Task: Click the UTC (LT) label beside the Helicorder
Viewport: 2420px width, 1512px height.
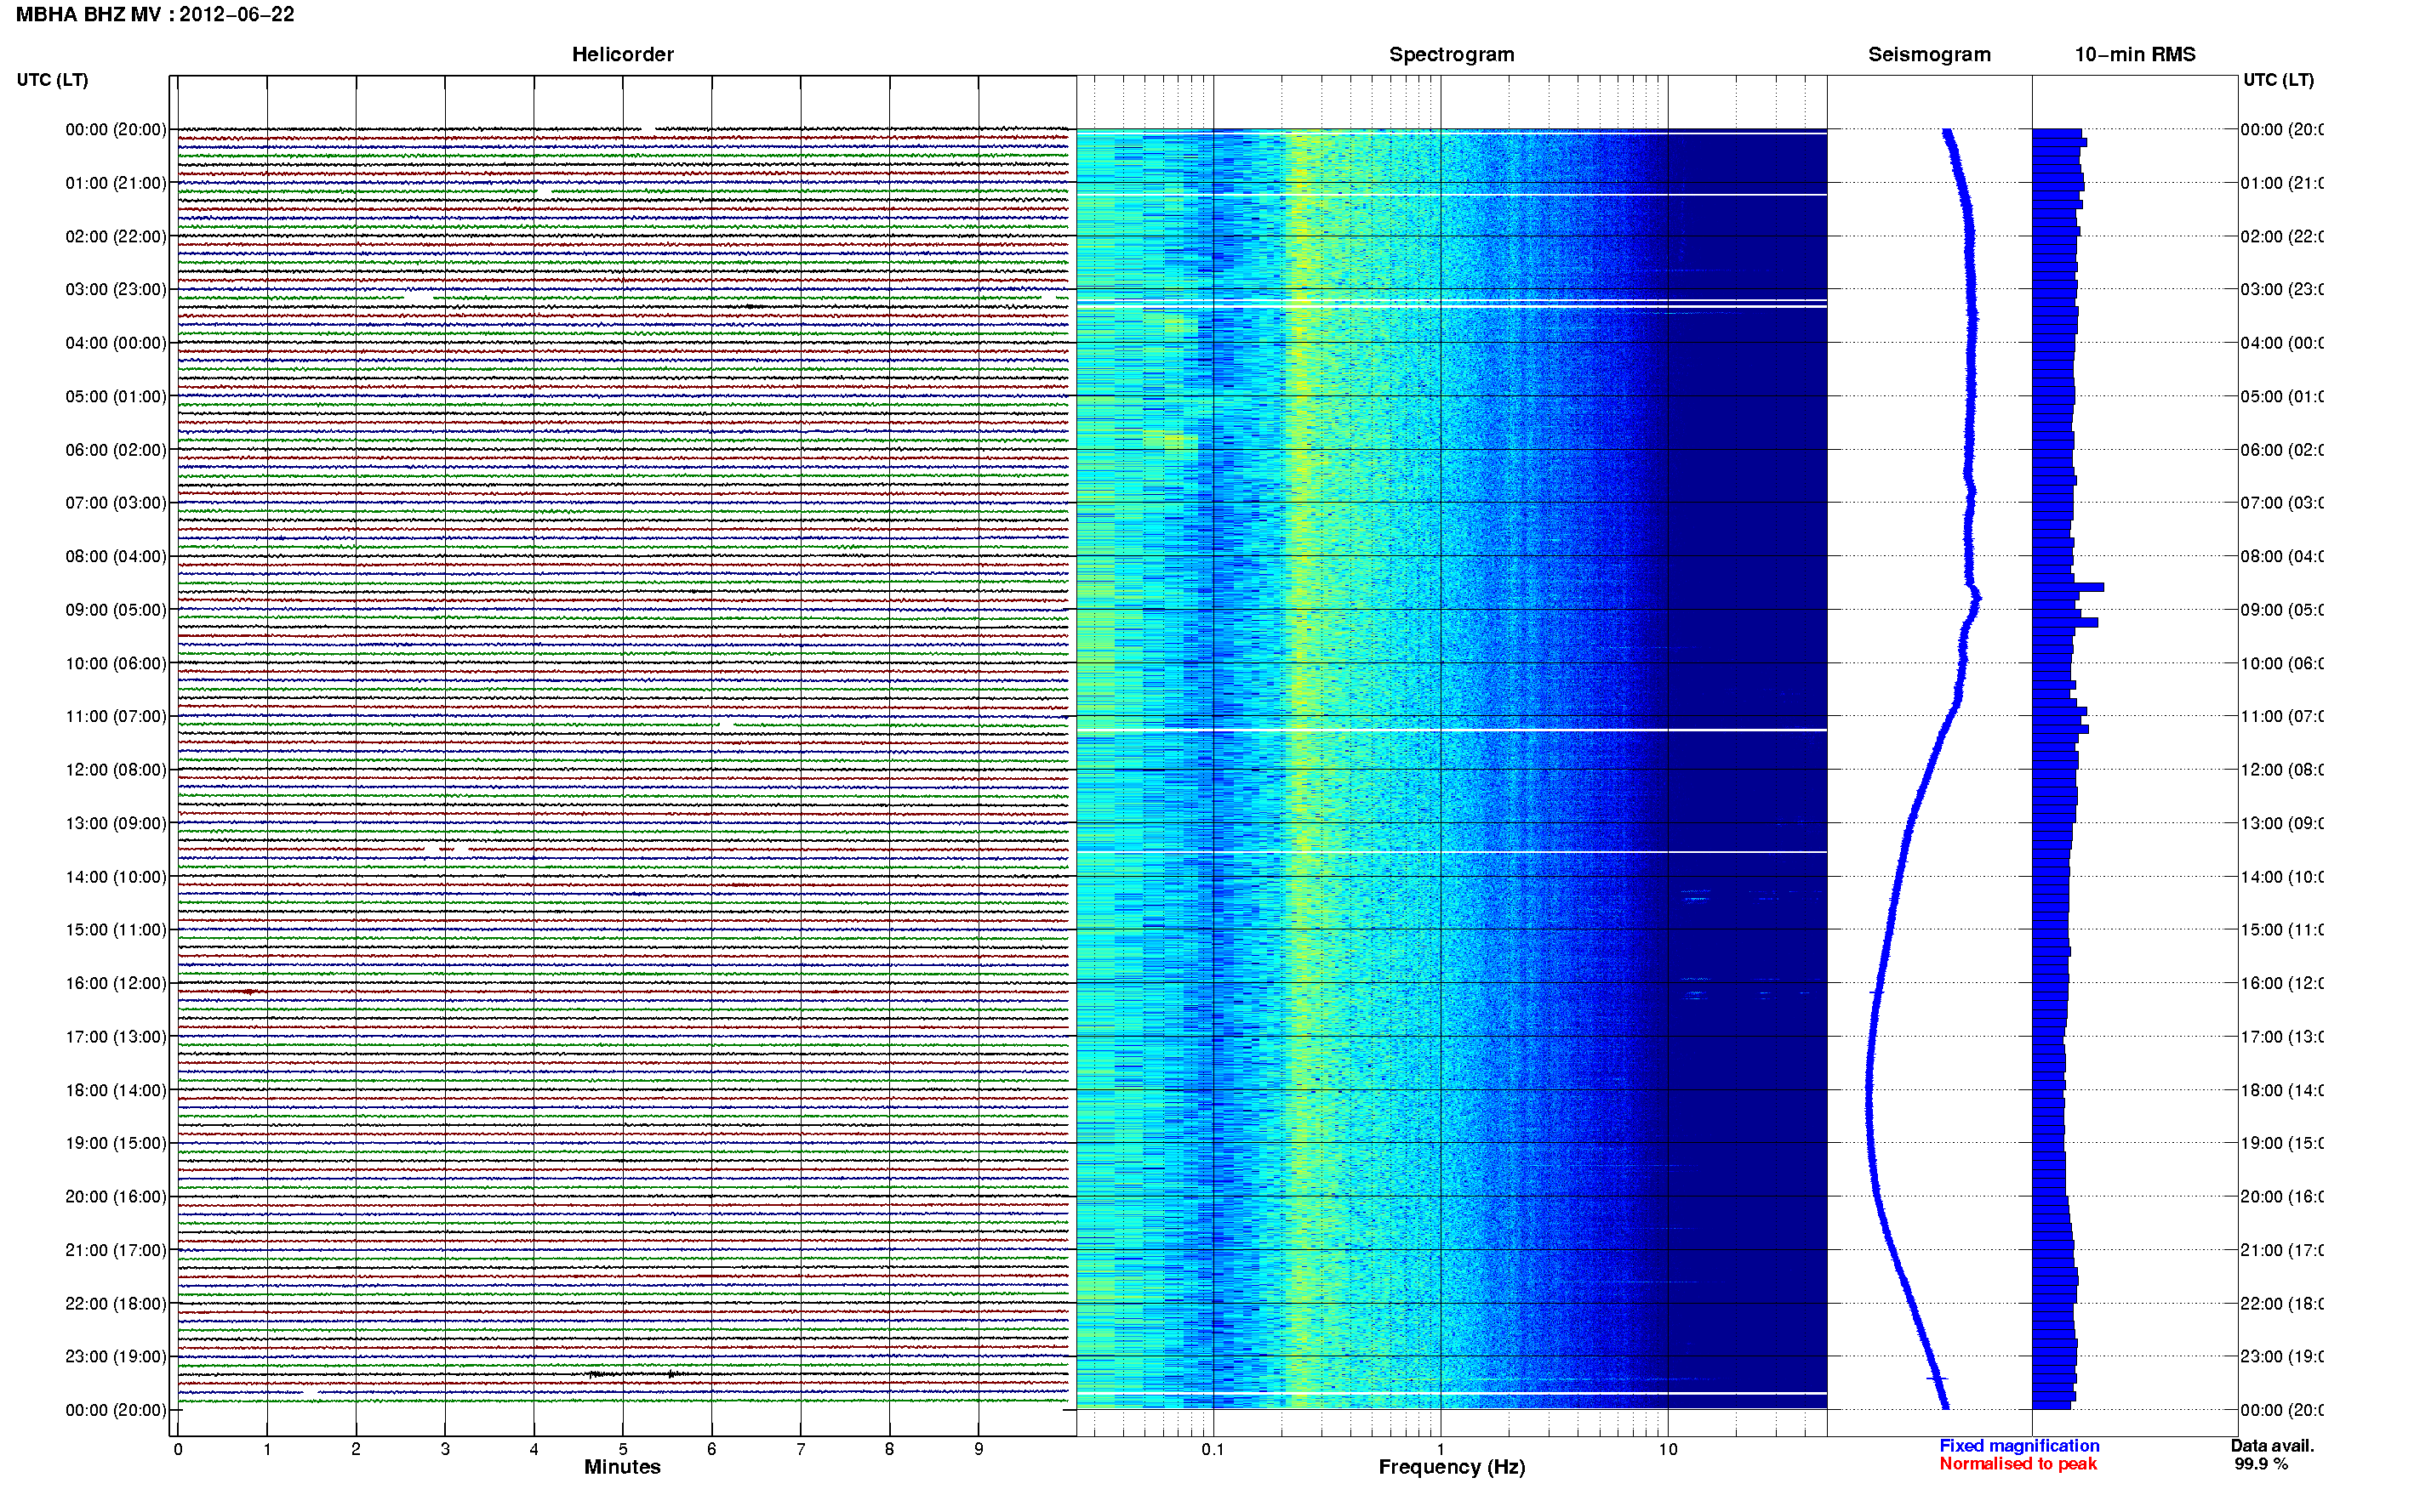Action: coord(52,80)
